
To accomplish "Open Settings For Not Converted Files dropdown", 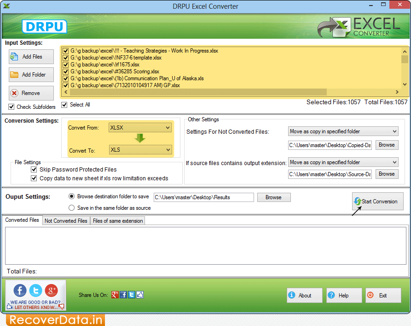I will point(343,131).
